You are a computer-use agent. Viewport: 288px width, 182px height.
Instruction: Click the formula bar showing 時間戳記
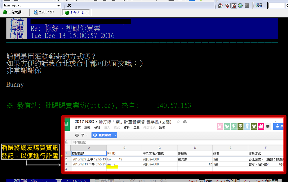pos(177,142)
